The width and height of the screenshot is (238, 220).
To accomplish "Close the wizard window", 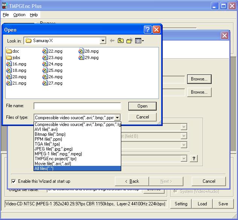I will tap(224, 36).
